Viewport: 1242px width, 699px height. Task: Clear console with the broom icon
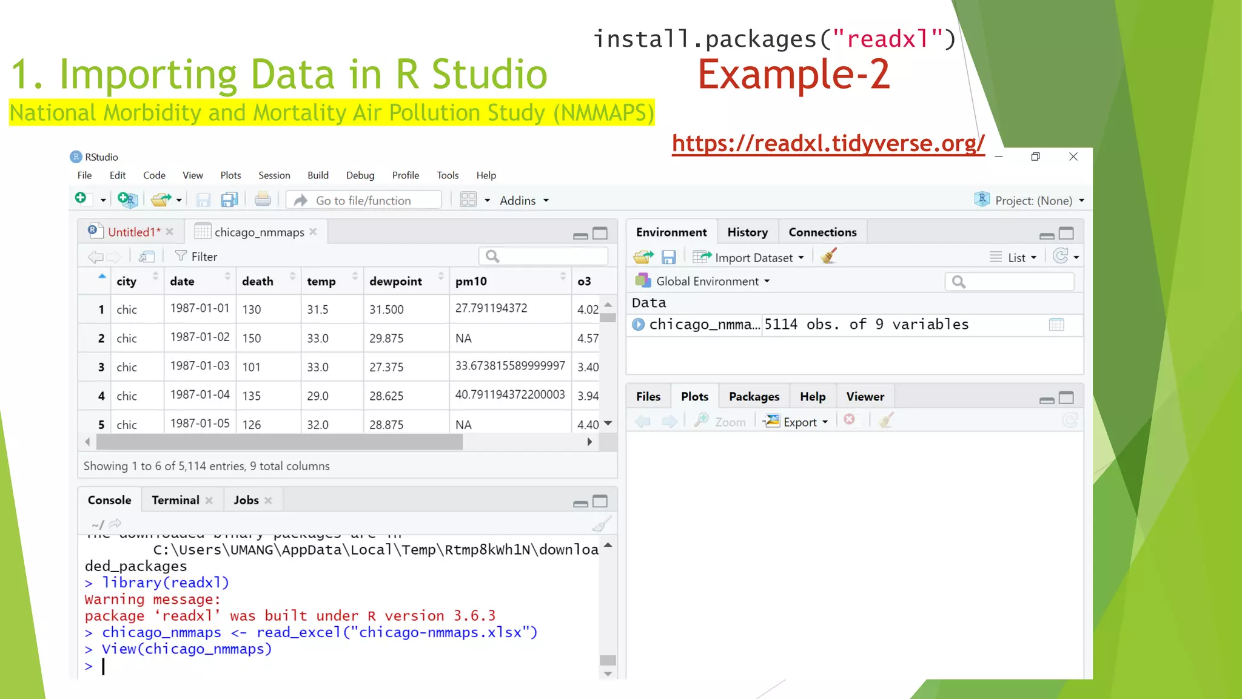coord(602,524)
